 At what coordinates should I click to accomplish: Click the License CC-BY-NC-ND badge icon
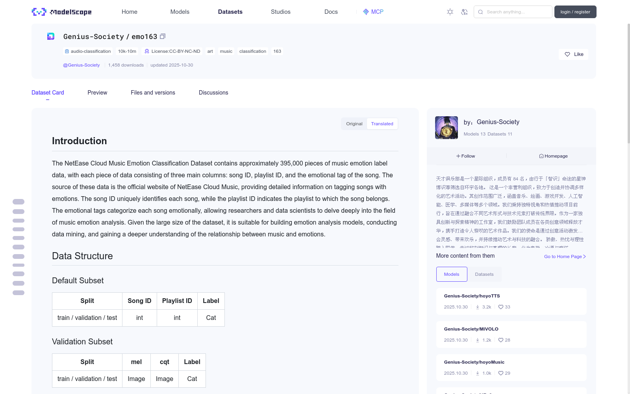147,51
